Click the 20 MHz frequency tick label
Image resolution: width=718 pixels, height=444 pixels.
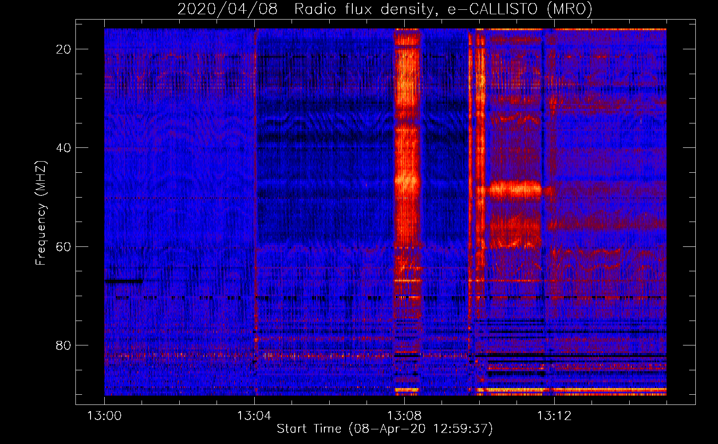point(63,49)
